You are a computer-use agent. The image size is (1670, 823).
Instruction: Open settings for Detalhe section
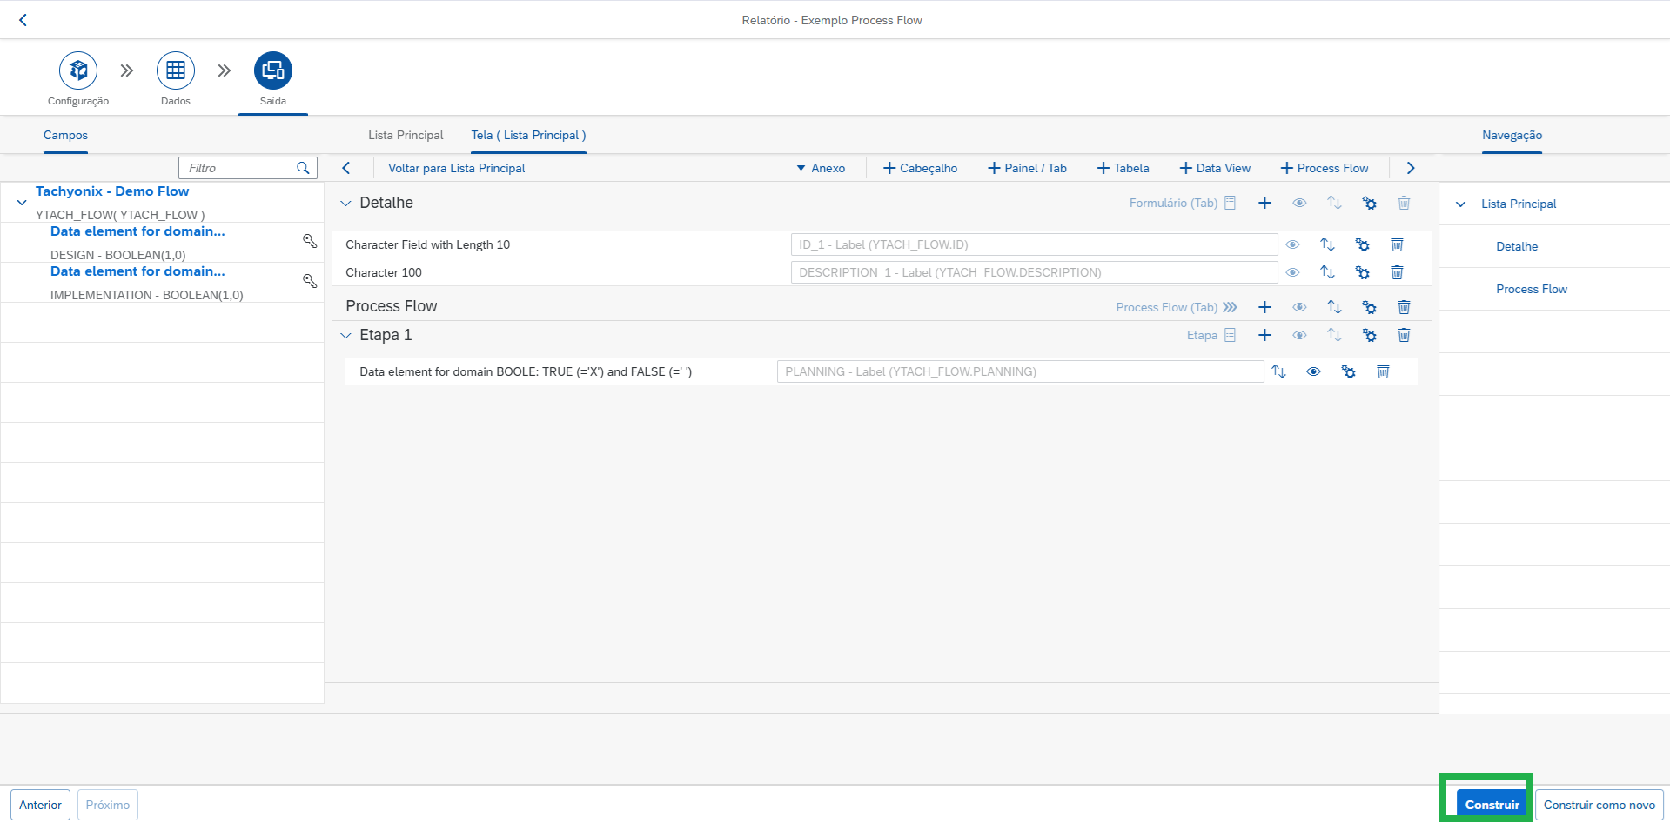tap(1369, 203)
